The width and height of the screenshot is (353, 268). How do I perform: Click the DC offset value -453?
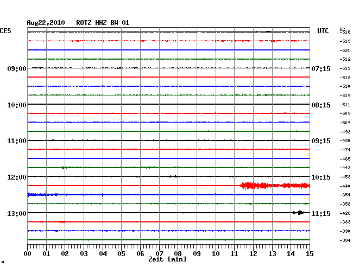point(345,177)
